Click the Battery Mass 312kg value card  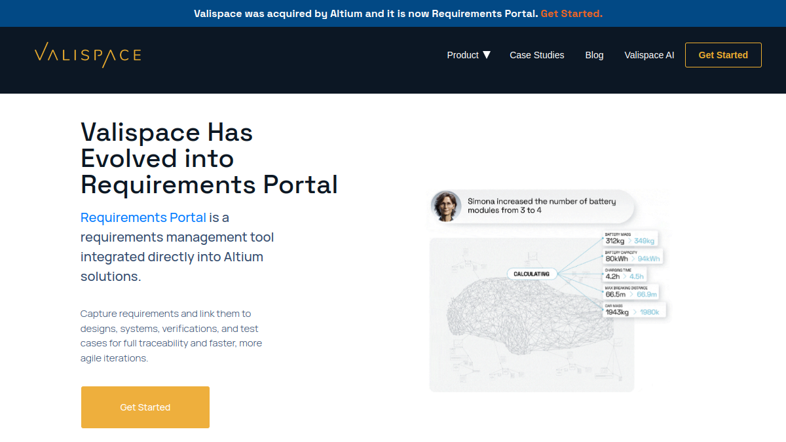(x=629, y=238)
